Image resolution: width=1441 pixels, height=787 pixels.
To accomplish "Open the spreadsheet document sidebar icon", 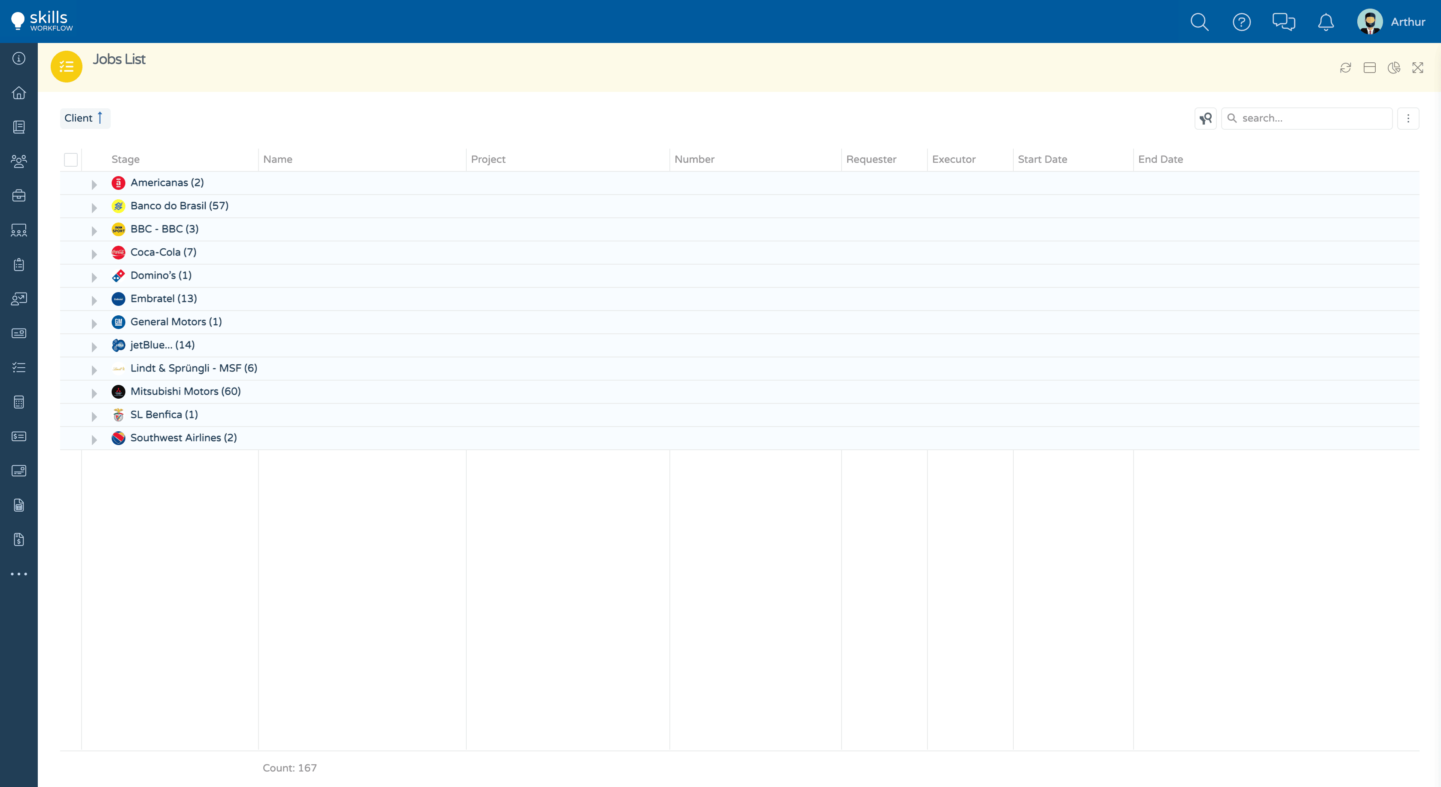I will coord(19,505).
